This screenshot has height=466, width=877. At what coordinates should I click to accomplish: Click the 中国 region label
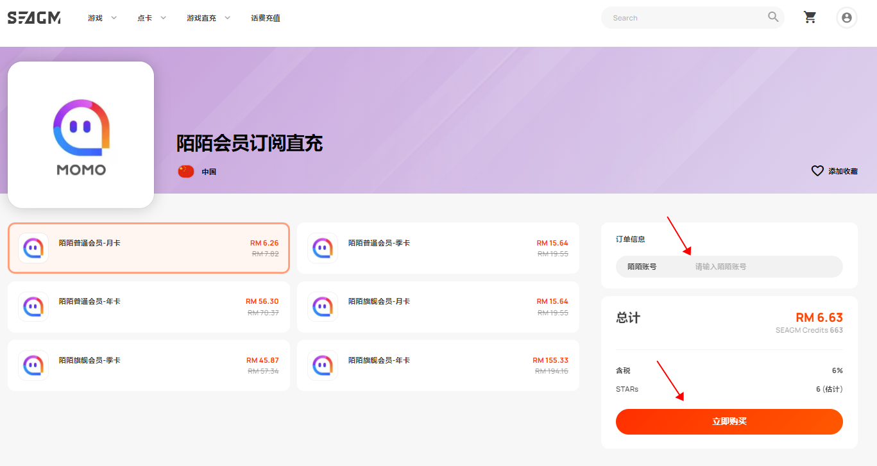(209, 172)
